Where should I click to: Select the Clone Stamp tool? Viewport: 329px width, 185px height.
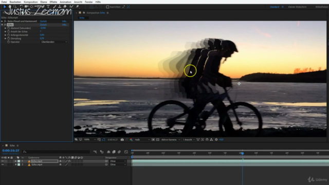coord(60,7)
